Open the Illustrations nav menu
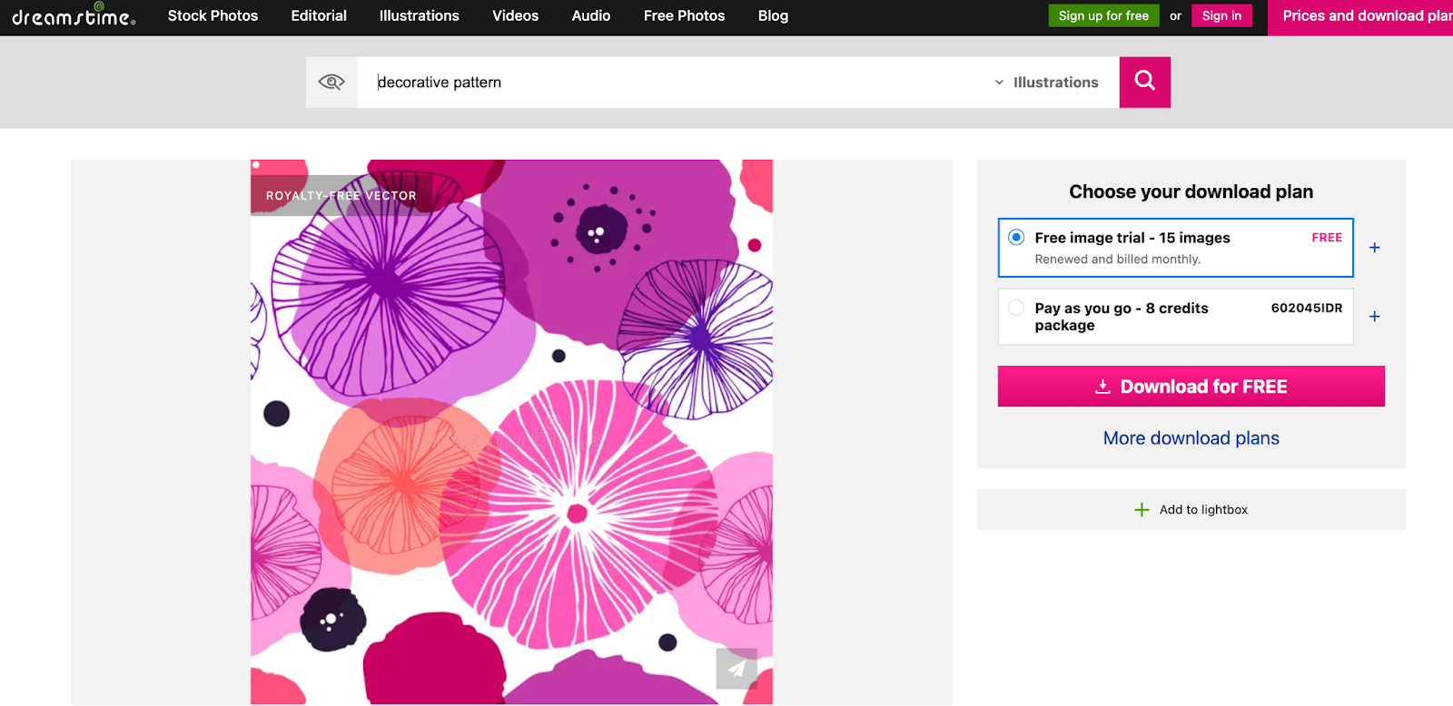Viewport: 1453px width, 706px height. pyautogui.click(x=420, y=15)
